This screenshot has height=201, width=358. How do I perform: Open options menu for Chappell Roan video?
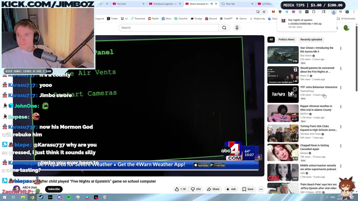[x=341, y=146]
